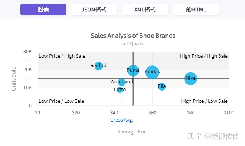Switch to the JSON格式 tab
This screenshot has height=146, width=245.
point(94,9)
